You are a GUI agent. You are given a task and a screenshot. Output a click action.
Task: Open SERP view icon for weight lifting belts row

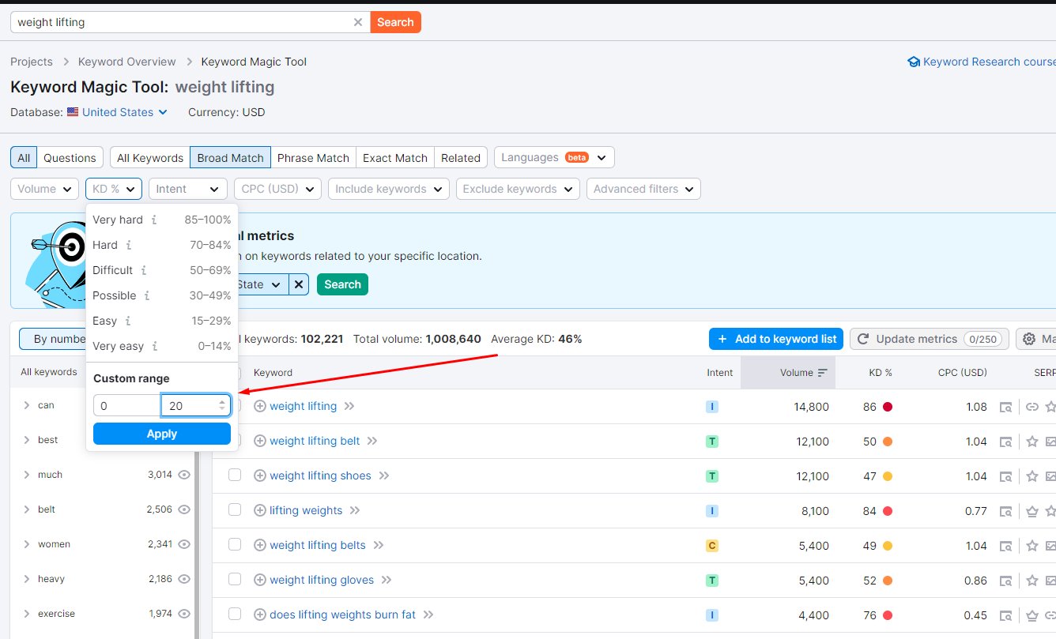click(x=1005, y=546)
